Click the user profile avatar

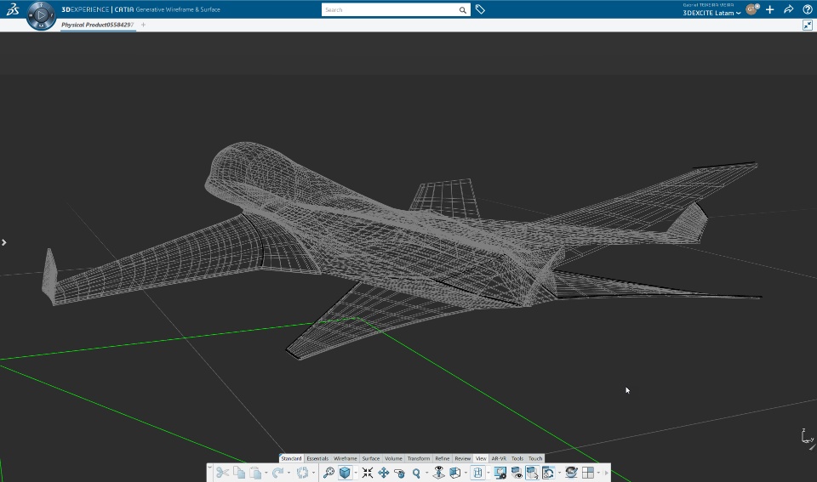coord(752,9)
